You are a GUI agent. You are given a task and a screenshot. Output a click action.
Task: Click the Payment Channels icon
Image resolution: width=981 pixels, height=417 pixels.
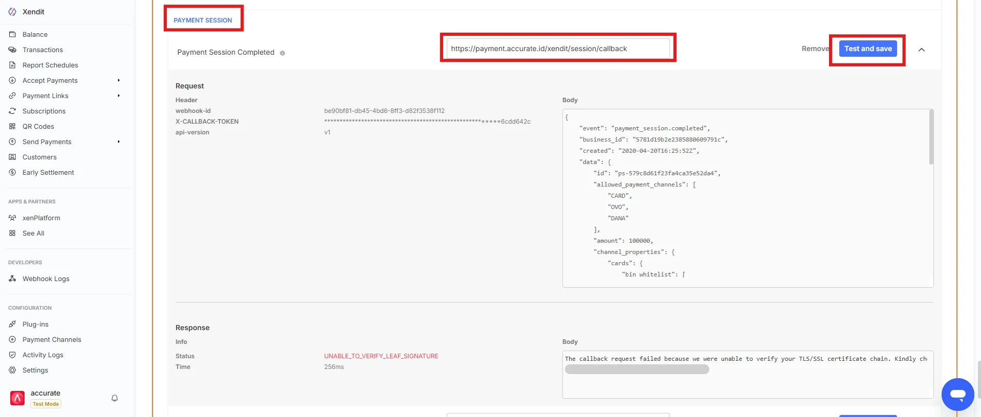click(12, 339)
